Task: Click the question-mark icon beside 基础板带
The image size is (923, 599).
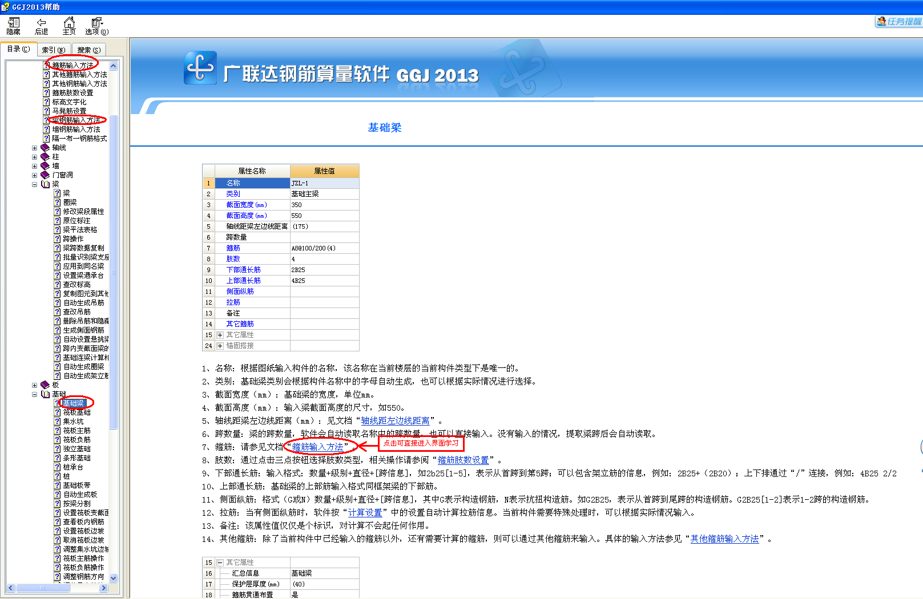Action: click(x=57, y=485)
